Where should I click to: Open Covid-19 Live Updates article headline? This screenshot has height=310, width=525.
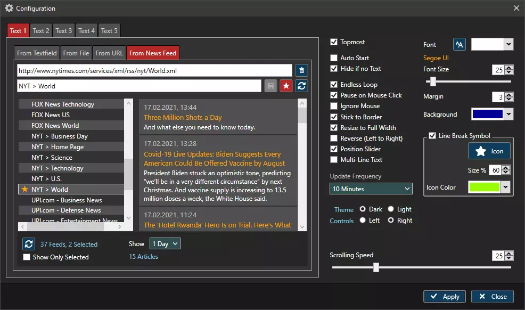click(x=214, y=159)
